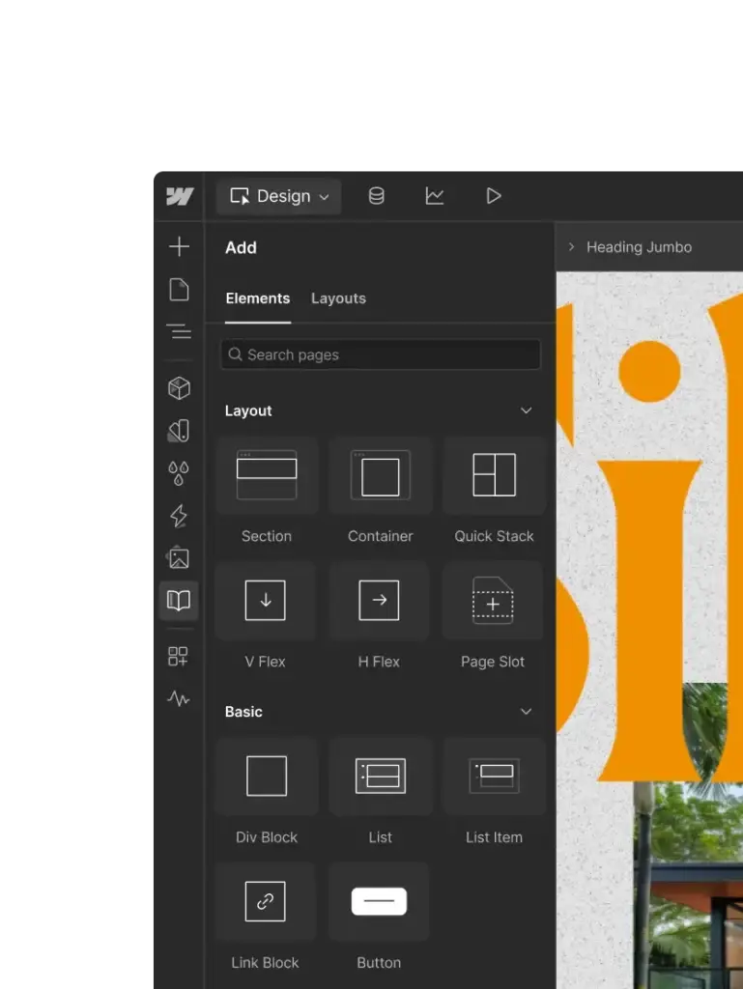Add a Link Block element

point(266,902)
